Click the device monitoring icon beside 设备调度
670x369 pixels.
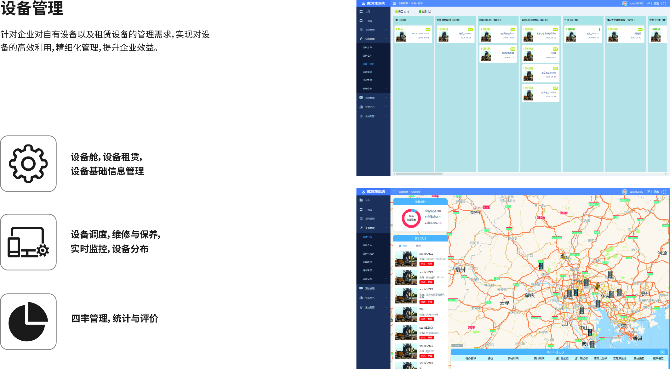coord(28,242)
